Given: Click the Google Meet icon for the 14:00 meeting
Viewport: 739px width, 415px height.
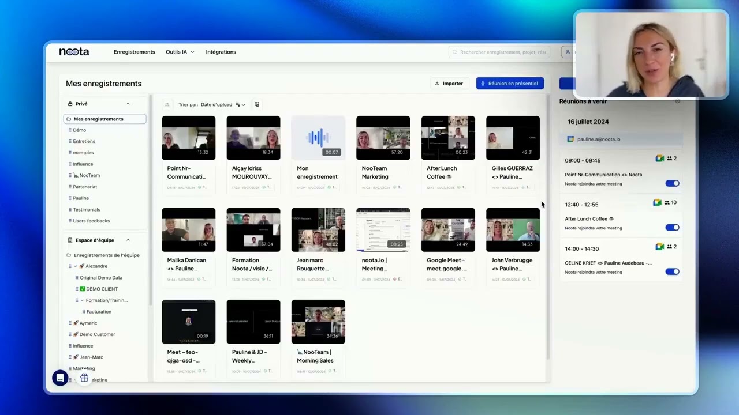Looking at the screenshot, I should coord(659,247).
